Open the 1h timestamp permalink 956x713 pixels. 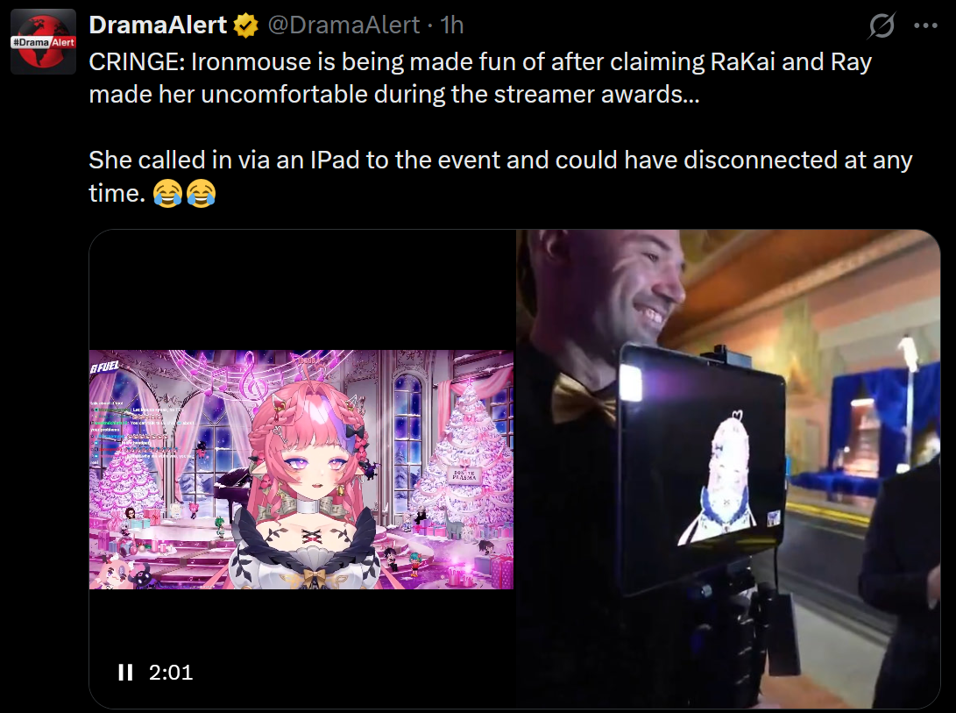click(452, 25)
